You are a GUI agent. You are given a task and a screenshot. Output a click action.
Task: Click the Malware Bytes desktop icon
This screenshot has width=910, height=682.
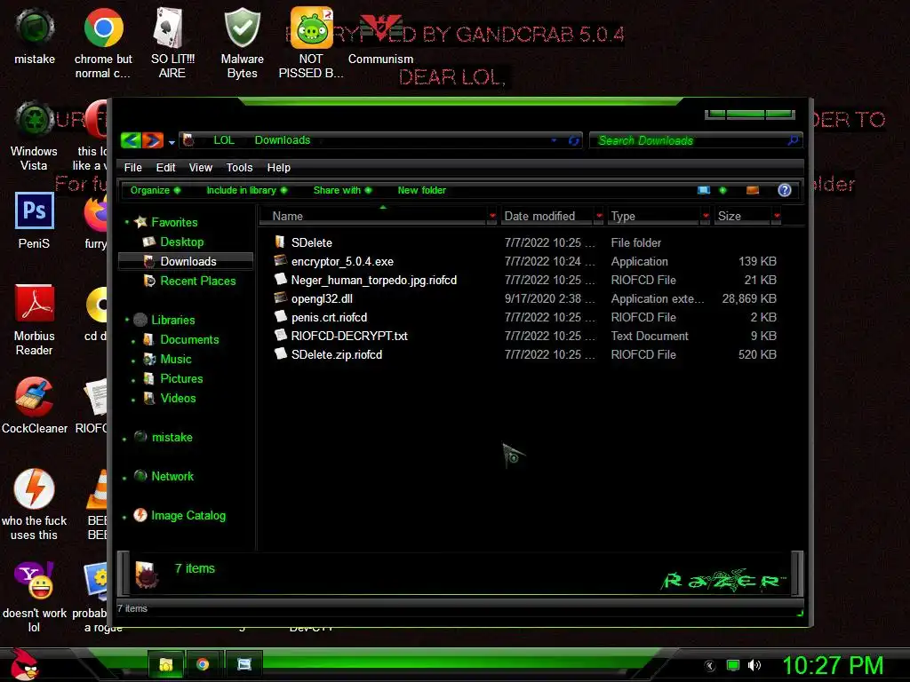tap(242, 28)
